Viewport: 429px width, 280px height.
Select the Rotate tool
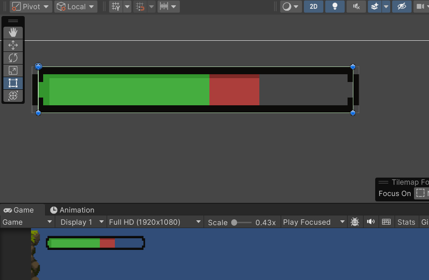[13, 58]
